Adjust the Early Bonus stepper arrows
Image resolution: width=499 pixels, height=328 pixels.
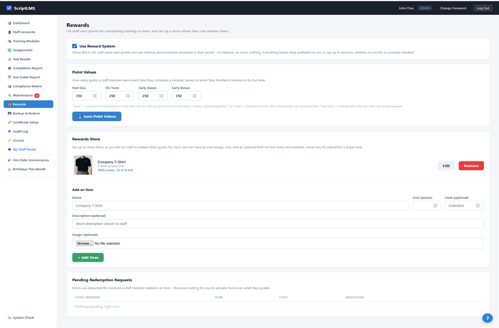195,96
